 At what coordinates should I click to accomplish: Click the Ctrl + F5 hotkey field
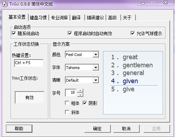pos(29,63)
